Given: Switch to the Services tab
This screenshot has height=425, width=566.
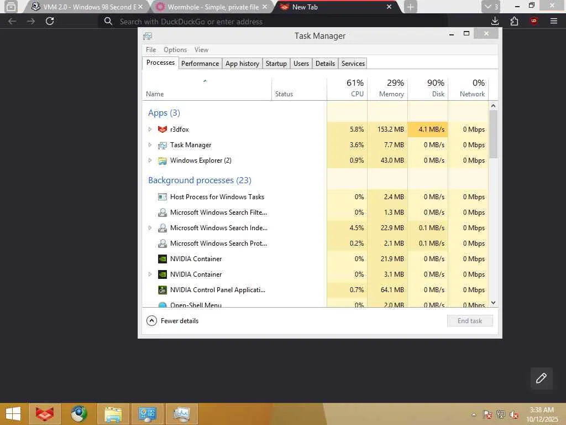Looking at the screenshot, I should 353,64.
